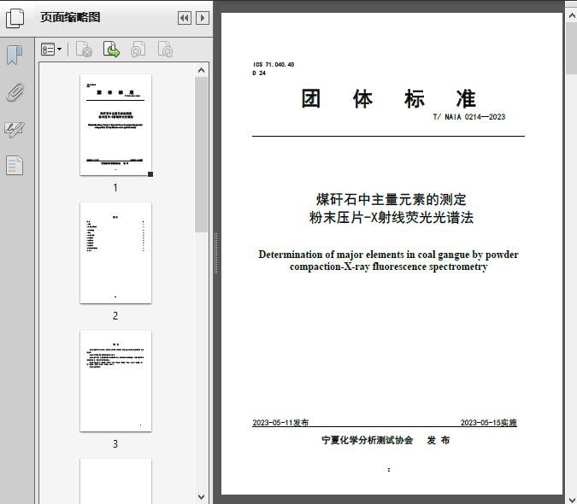Click the 'D 24' classification text
Viewport: 577px width, 504px height.
tap(259, 73)
